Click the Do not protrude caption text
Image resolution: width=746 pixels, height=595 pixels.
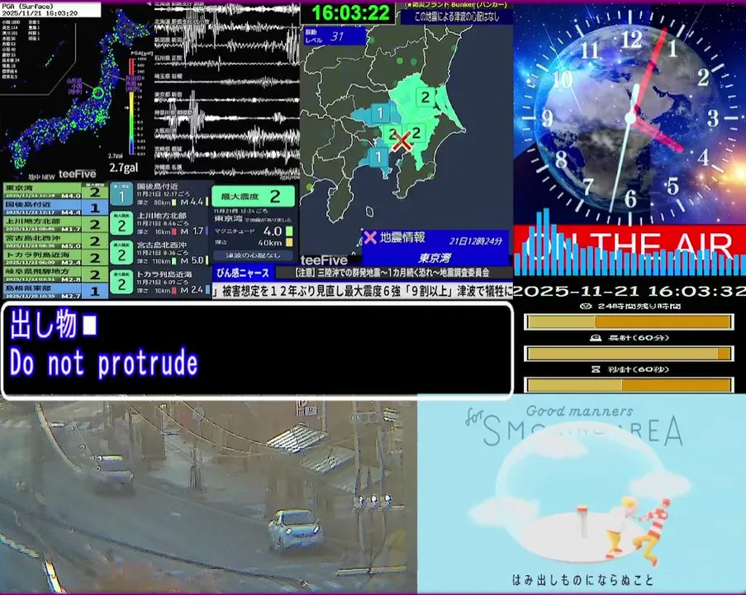[104, 364]
